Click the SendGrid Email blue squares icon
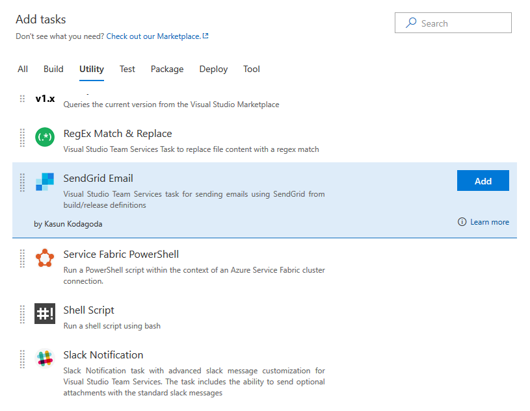The width and height of the screenshot is (530, 411). coord(45,182)
